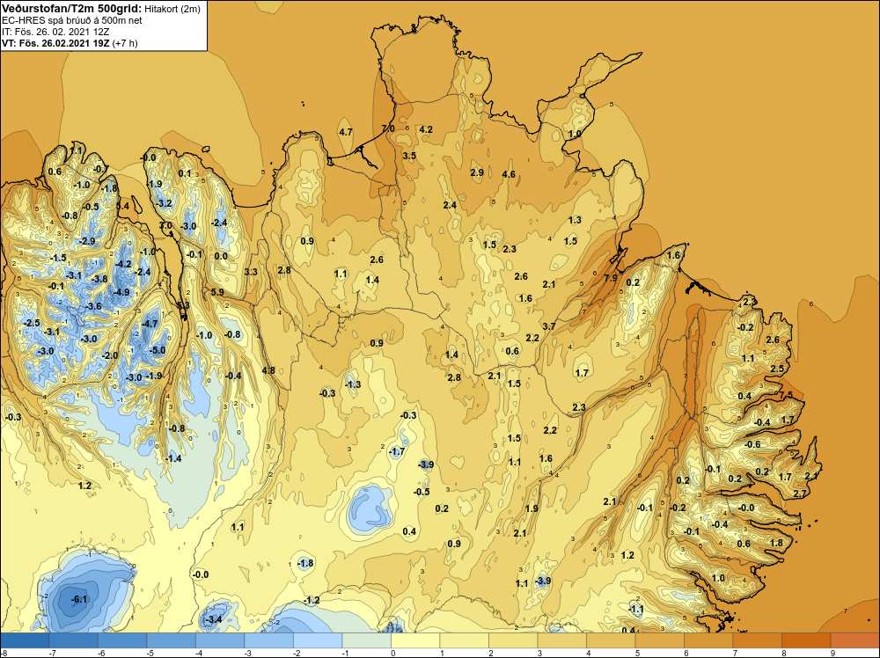This screenshot has width=880, height=658.
Task: Click the -3.6 temperature value on the map
Action: click(x=93, y=306)
